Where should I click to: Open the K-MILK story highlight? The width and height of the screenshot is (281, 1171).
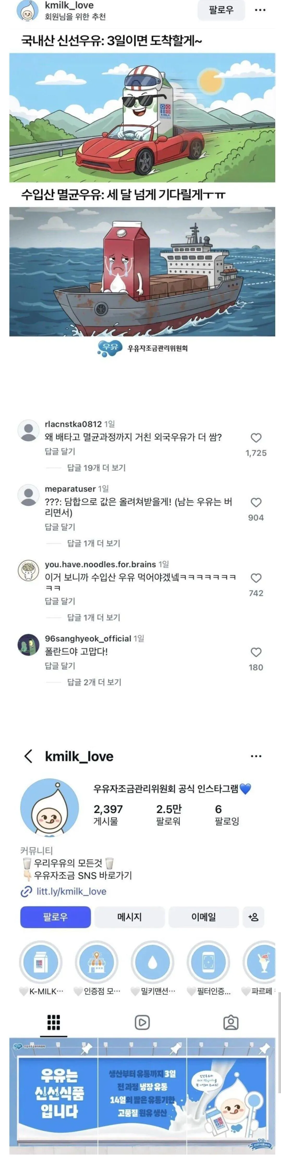click(x=41, y=962)
